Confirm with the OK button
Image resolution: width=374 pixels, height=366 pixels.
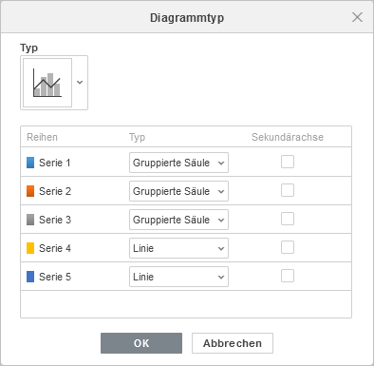point(141,343)
